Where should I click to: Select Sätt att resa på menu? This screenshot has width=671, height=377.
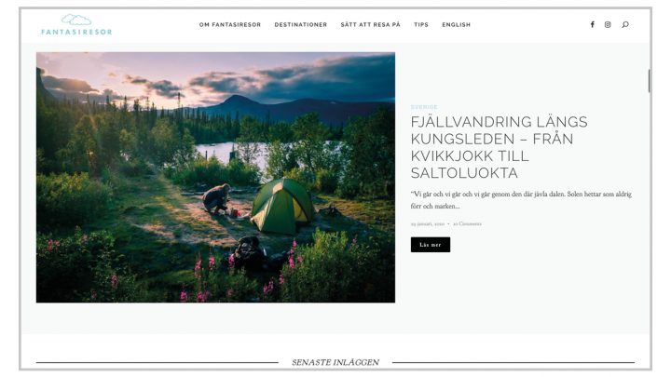tap(371, 25)
